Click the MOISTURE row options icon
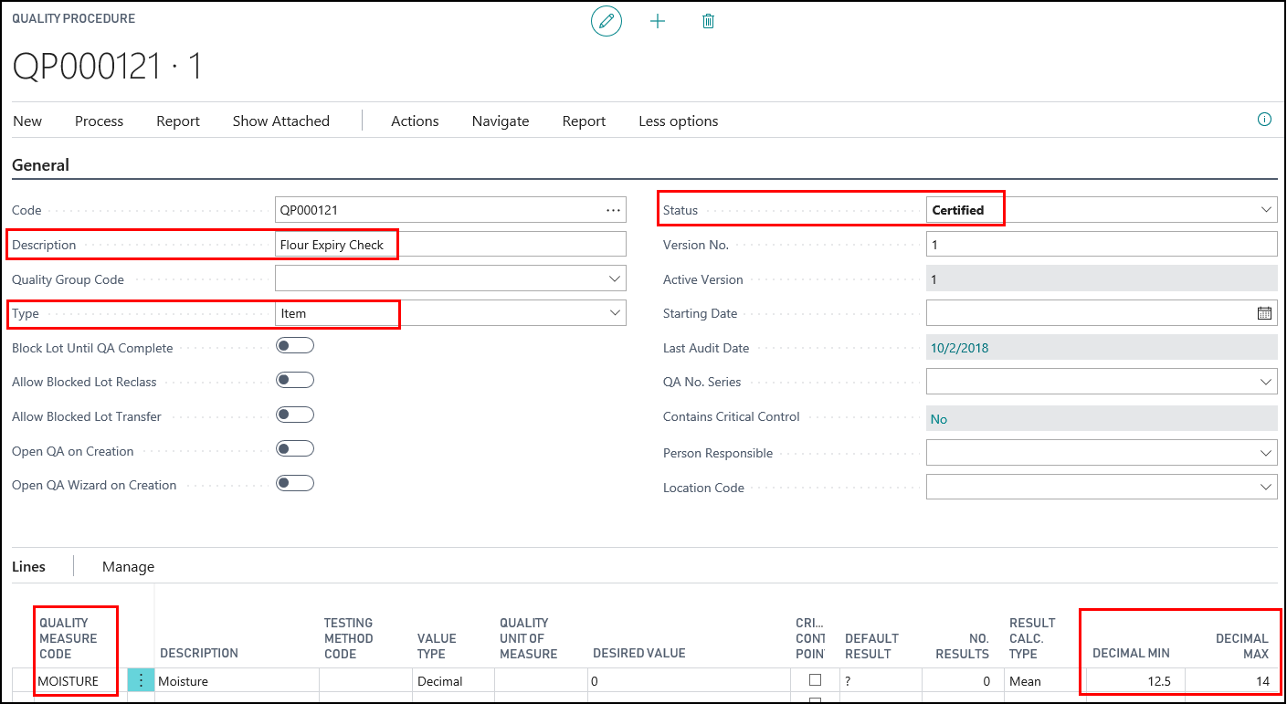The width and height of the screenshot is (1287, 704). tap(141, 680)
